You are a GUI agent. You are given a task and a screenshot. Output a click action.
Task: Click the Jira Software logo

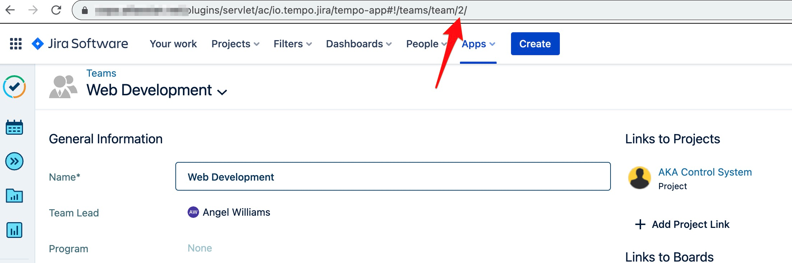click(x=80, y=44)
